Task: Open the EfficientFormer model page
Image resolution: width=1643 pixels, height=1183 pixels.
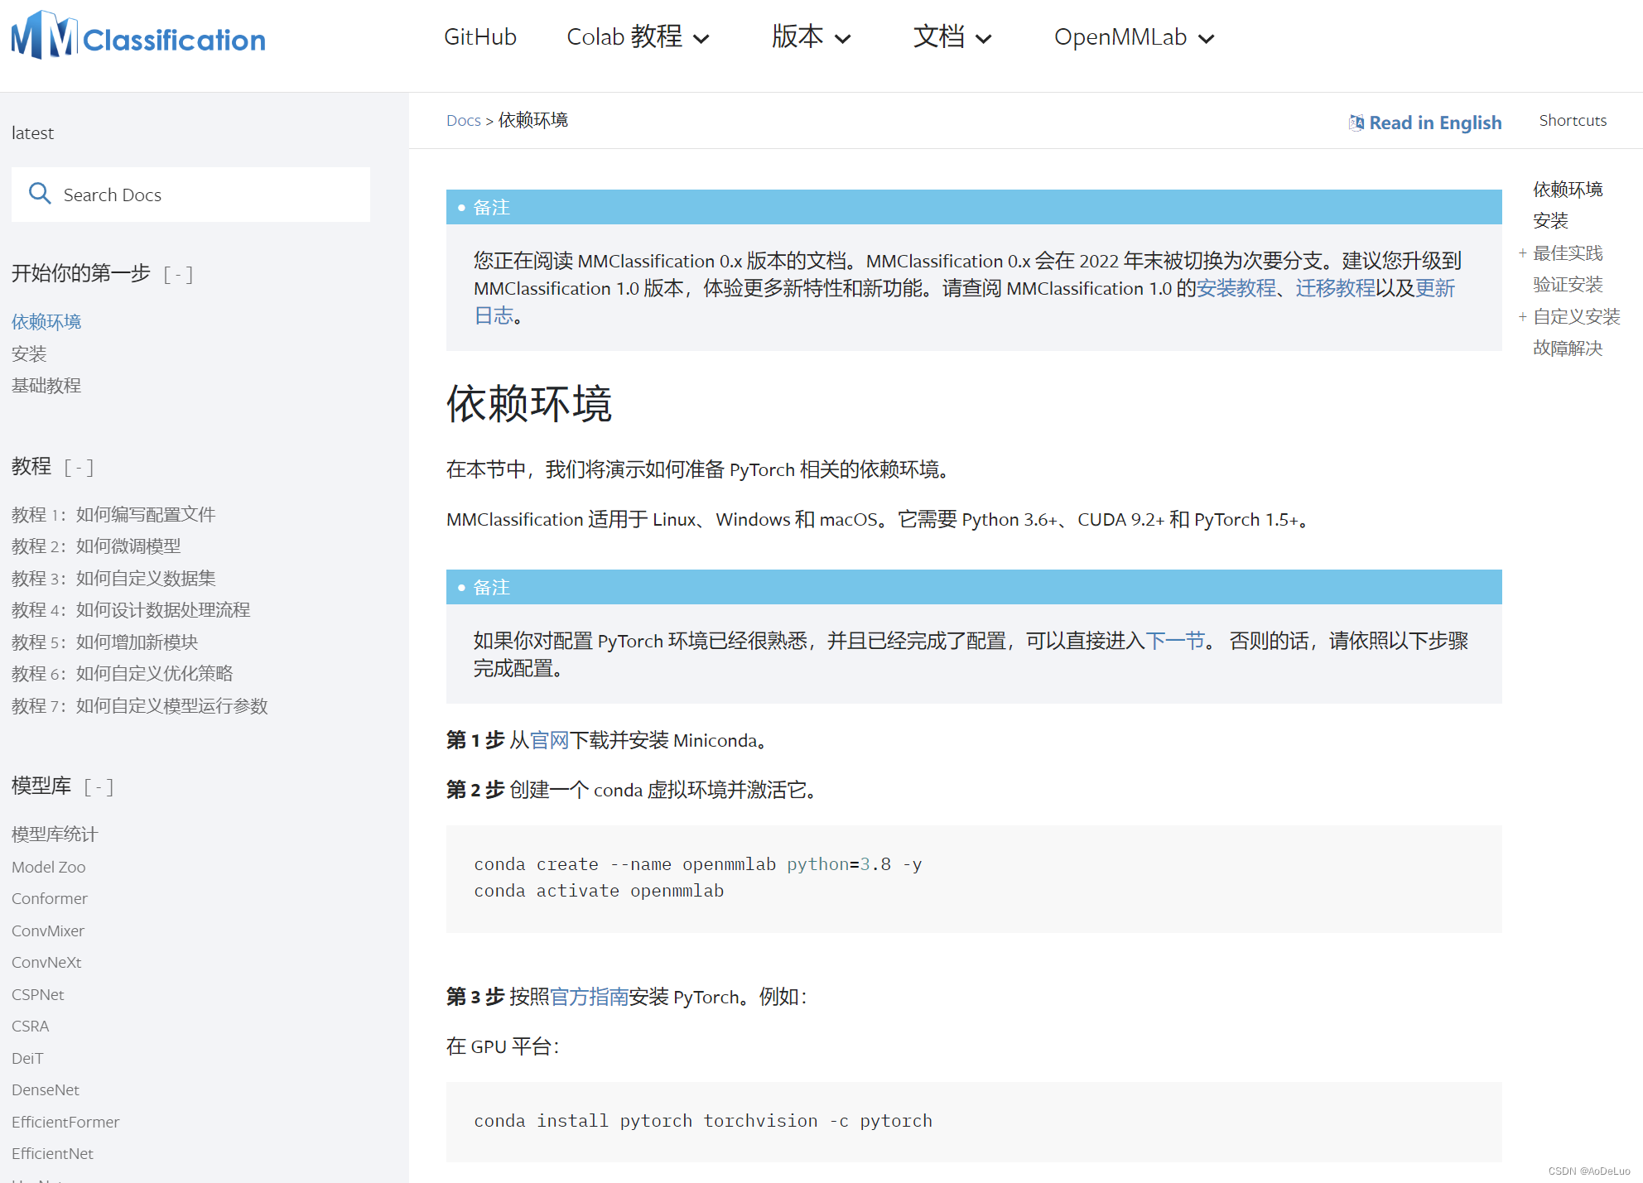Action: click(x=65, y=1122)
